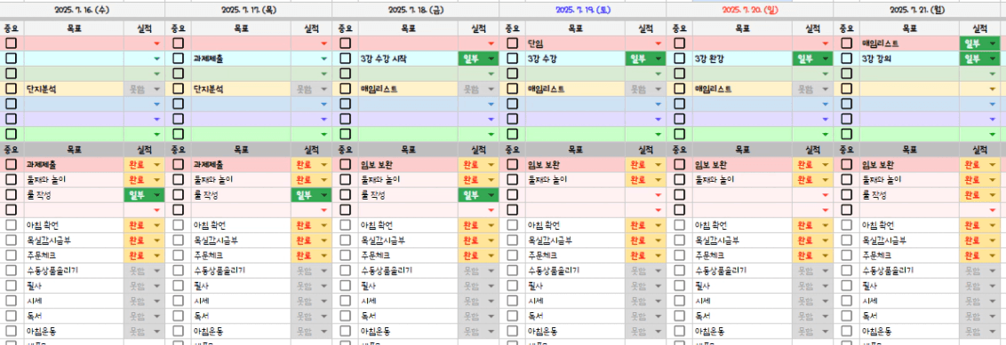
Task: Select 필사 cell on 7. 17 (목)
Action: [241, 286]
